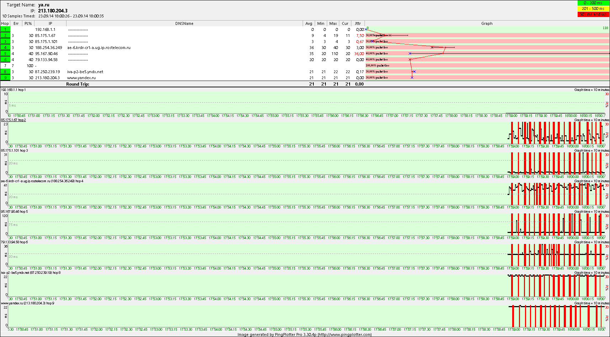Click the green hop 1 indicator box

point(5,29)
